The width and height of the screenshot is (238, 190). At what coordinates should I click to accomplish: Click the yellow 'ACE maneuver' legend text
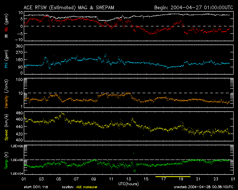pos(87,187)
